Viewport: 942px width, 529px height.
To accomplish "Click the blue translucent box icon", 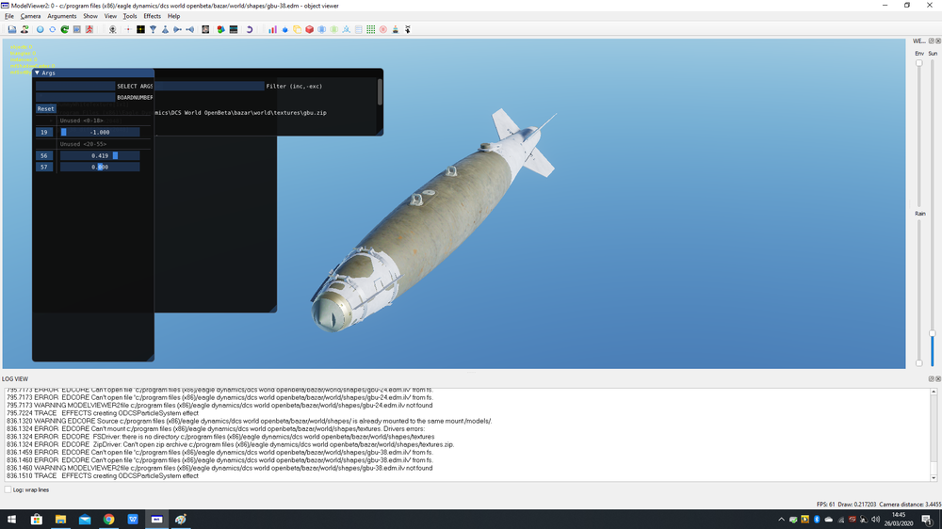I will click(321, 29).
